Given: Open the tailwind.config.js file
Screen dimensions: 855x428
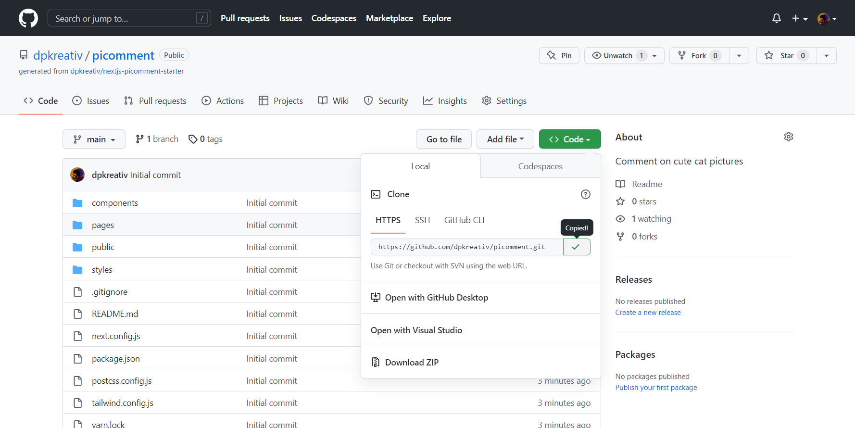Looking at the screenshot, I should coord(123,403).
